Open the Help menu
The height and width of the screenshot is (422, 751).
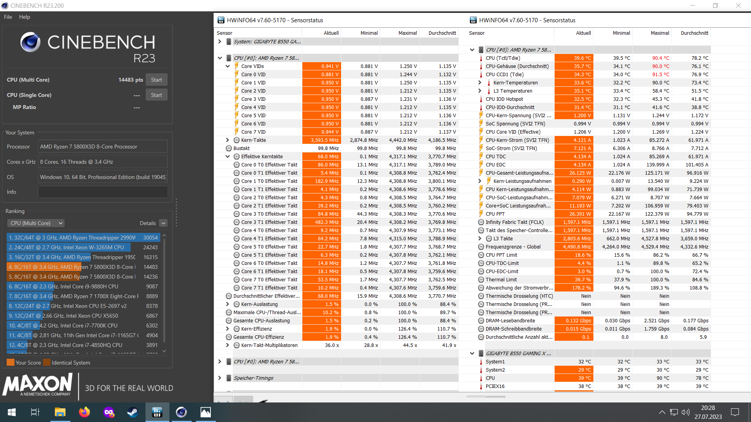[25, 17]
